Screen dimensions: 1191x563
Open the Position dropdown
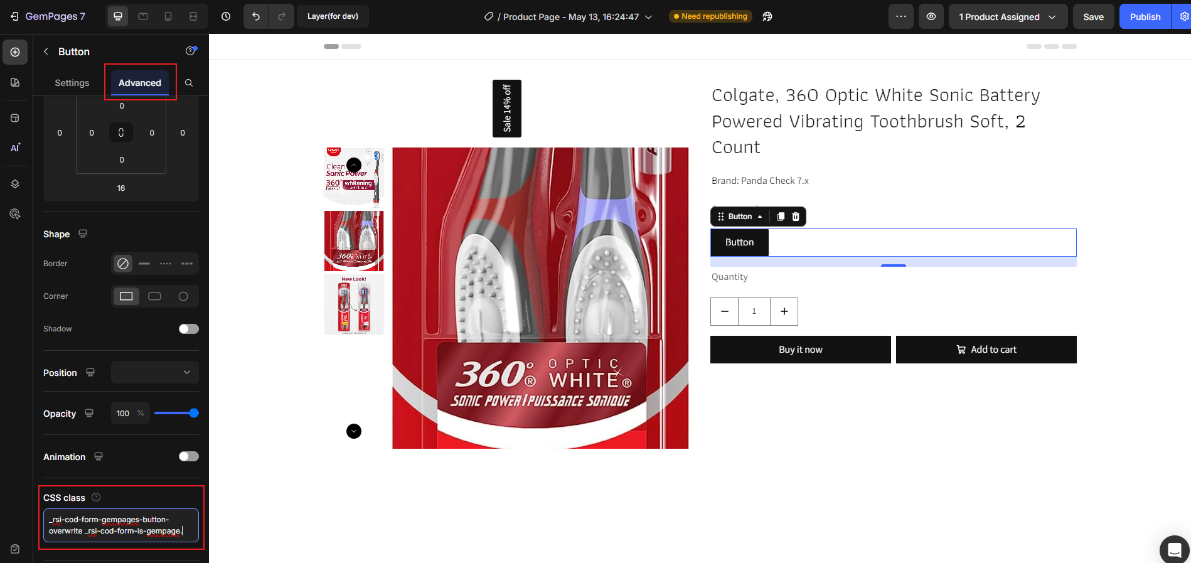pos(155,372)
